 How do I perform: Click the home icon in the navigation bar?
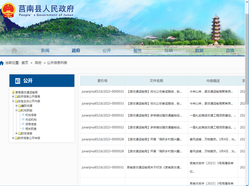tap(14, 51)
